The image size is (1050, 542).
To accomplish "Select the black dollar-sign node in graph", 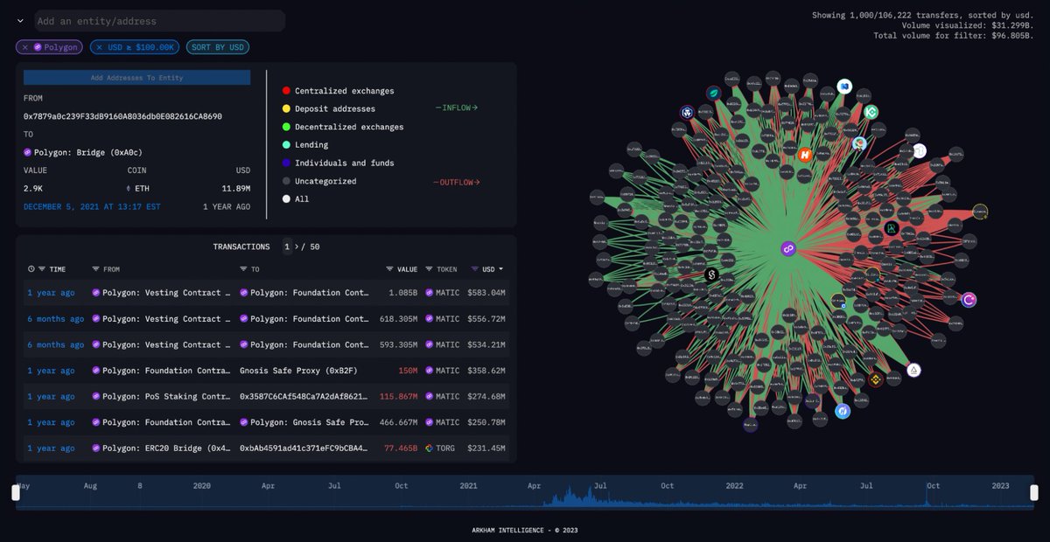I will pos(711,274).
